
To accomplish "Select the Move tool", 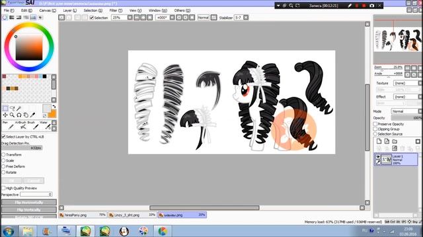I will click(x=5, y=115).
